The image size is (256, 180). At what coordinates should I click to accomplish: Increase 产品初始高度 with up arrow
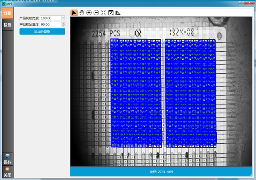click(x=63, y=23)
